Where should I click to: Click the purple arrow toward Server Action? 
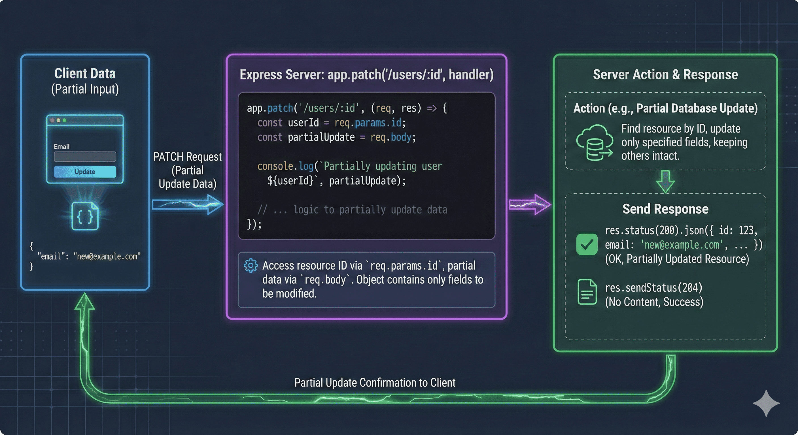click(x=530, y=204)
